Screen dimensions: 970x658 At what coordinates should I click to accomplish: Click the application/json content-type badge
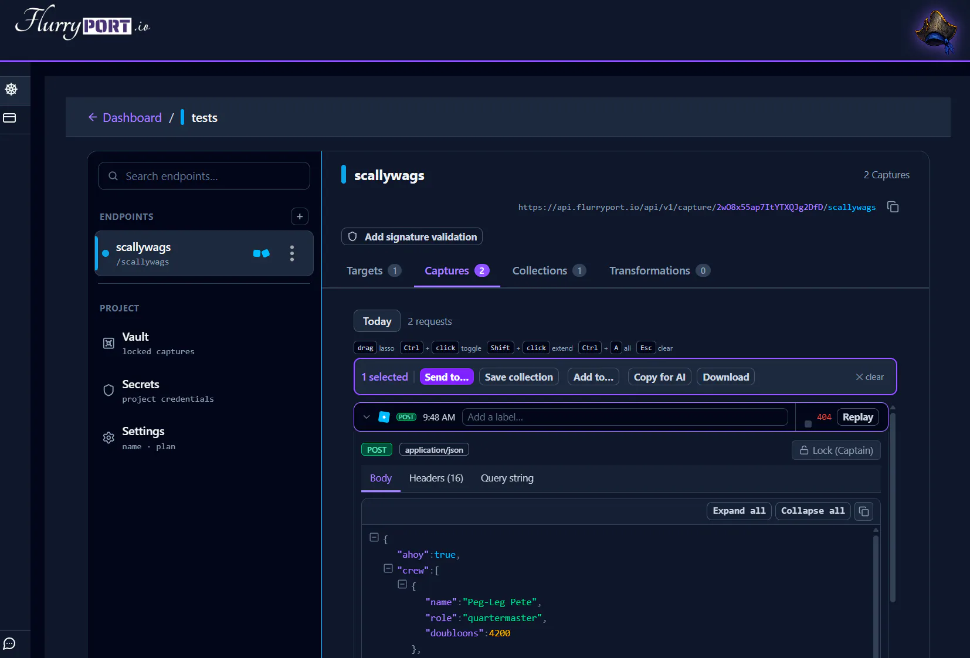pos(434,450)
